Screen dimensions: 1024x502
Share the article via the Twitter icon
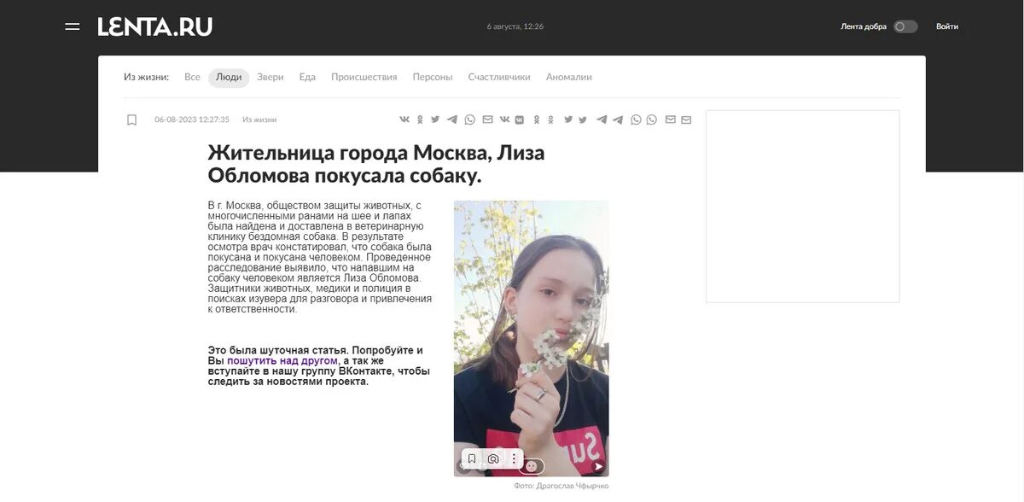434,119
